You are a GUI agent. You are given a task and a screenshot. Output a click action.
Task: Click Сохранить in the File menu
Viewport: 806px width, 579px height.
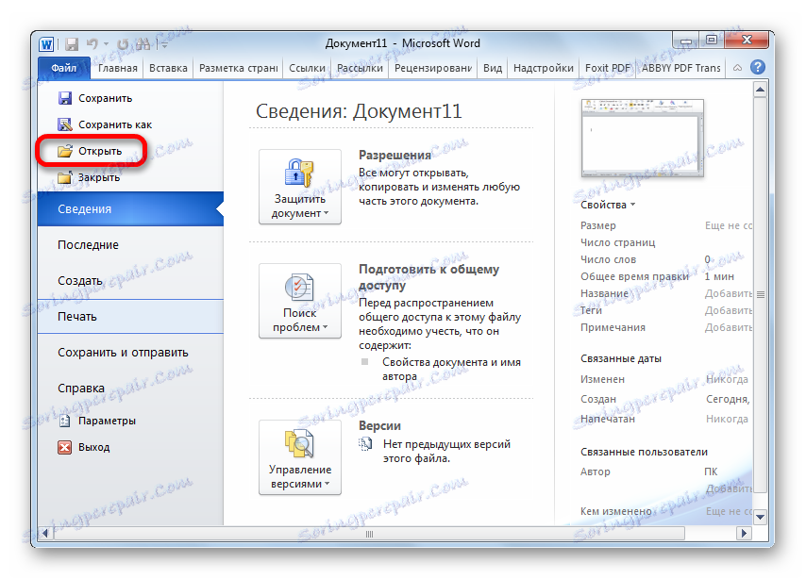pyautogui.click(x=95, y=98)
